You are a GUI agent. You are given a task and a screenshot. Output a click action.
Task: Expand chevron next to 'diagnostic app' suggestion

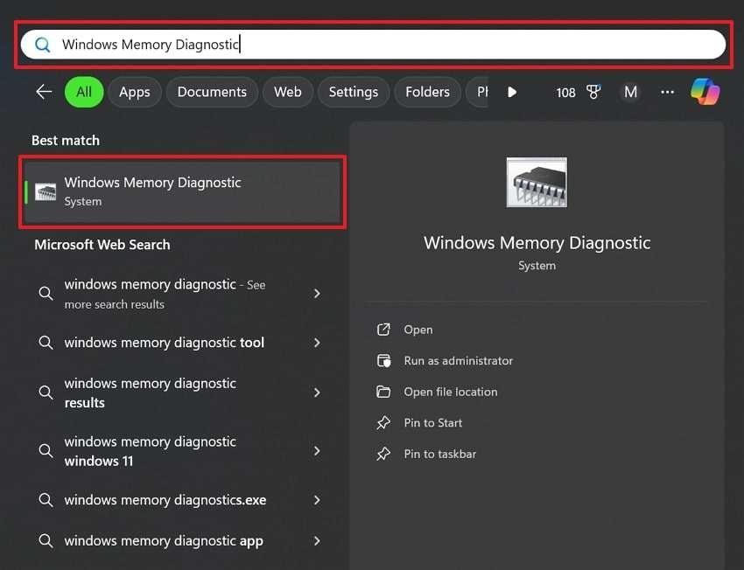pyautogui.click(x=317, y=540)
